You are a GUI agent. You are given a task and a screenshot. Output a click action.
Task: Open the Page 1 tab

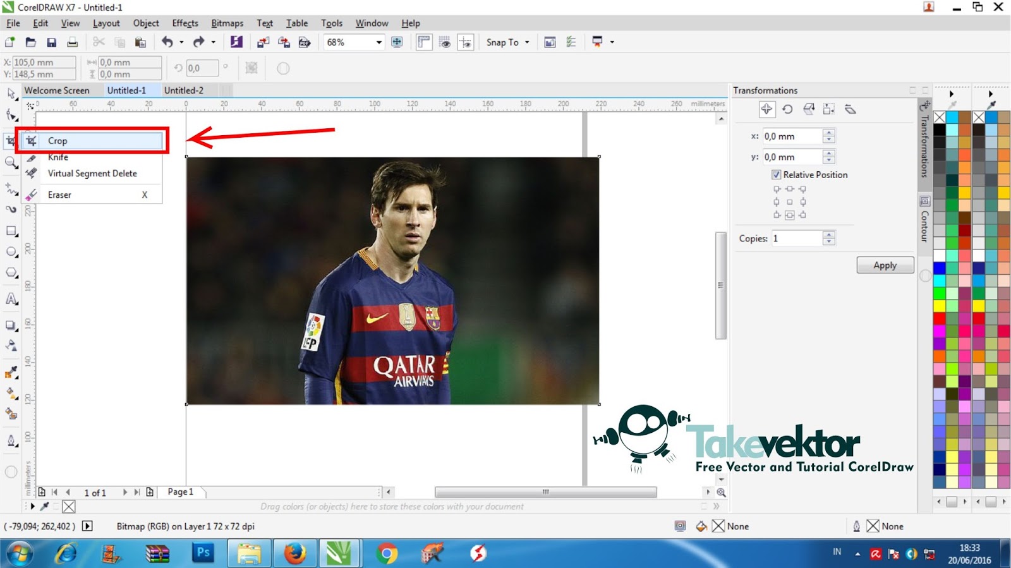tap(181, 492)
